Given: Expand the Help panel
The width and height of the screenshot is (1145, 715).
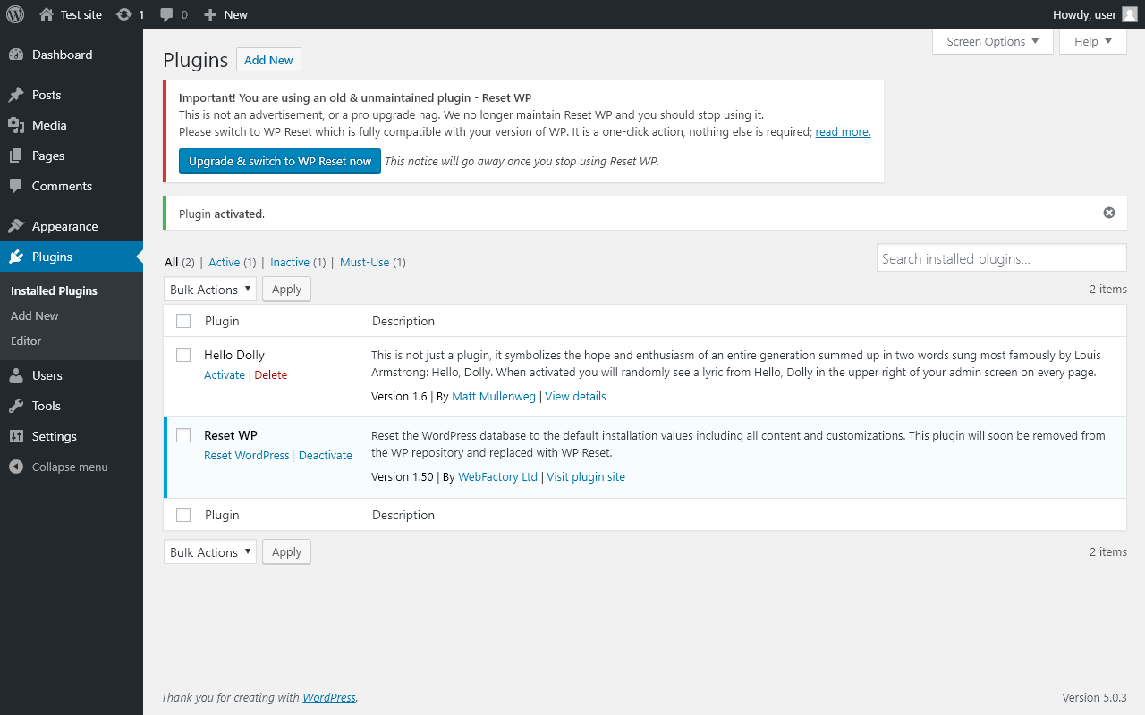Looking at the screenshot, I should 1093,41.
